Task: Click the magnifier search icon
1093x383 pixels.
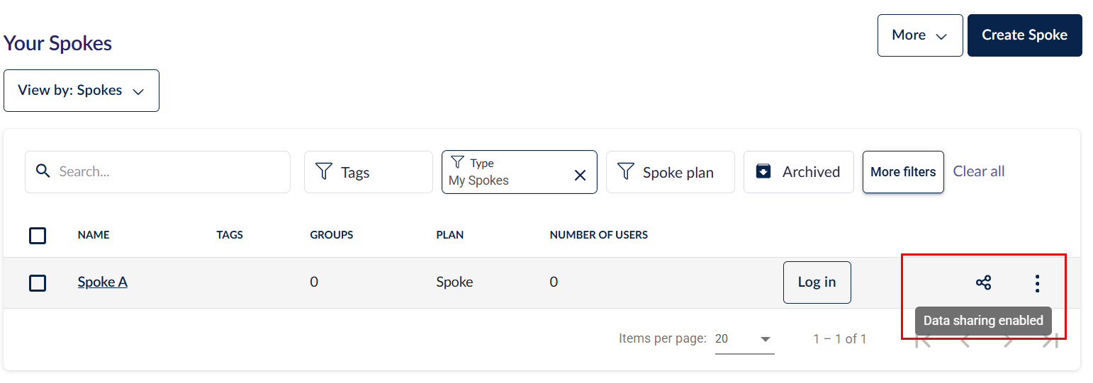Action: pyautogui.click(x=43, y=171)
